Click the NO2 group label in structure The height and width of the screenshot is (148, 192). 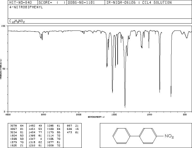[x=169, y=136]
